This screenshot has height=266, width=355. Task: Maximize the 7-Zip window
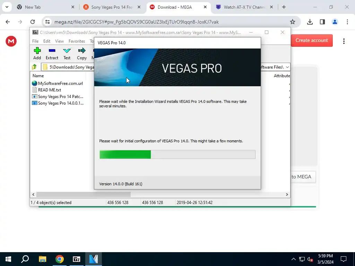click(x=267, y=32)
